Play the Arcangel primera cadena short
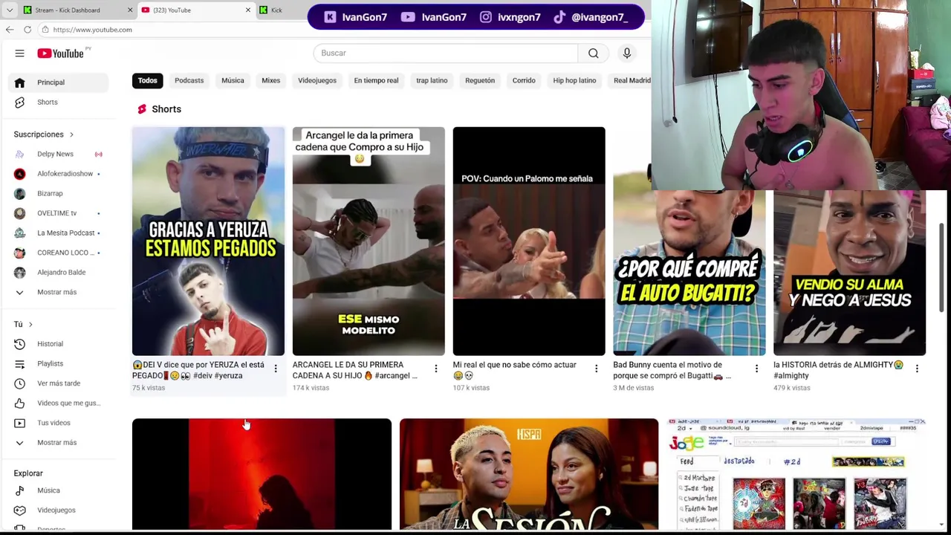Viewport: 951px width, 535px height. 369,241
